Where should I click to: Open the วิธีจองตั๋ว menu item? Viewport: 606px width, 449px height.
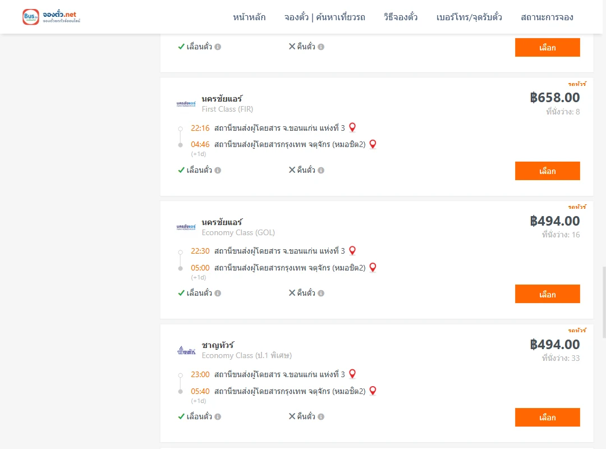coord(401,17)
